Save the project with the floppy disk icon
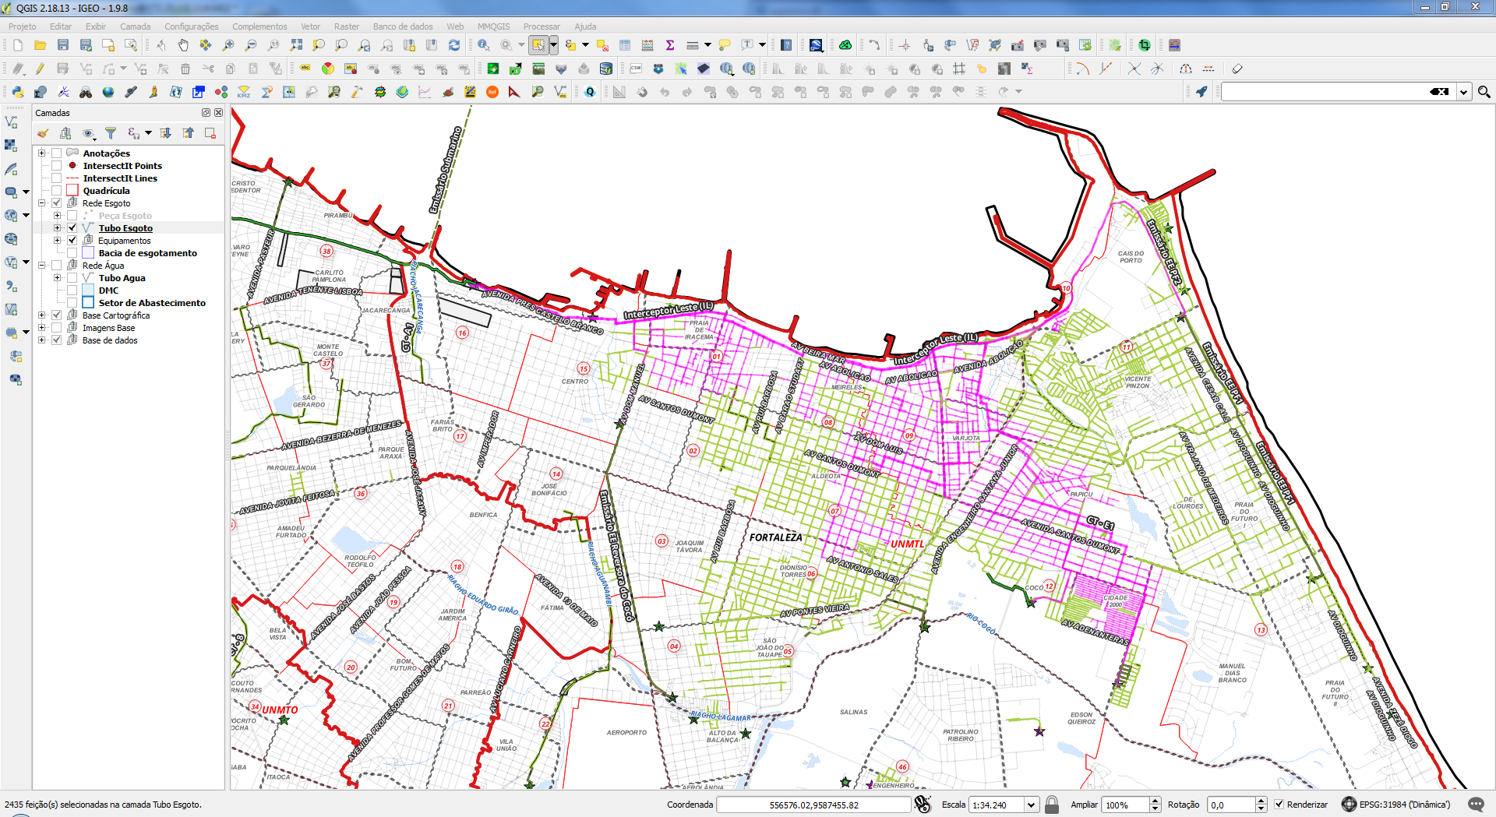Image resolution: width=1496 pixels, height=817 pixels. 63,45
